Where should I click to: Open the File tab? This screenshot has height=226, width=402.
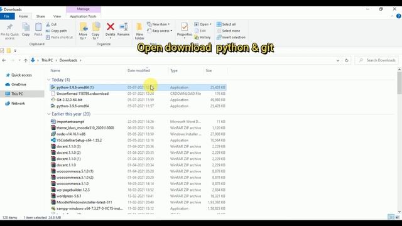[7, 16]
